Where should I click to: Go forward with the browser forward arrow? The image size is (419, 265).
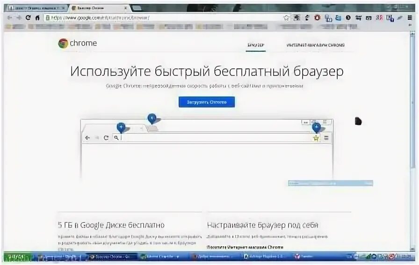[19, 18]
